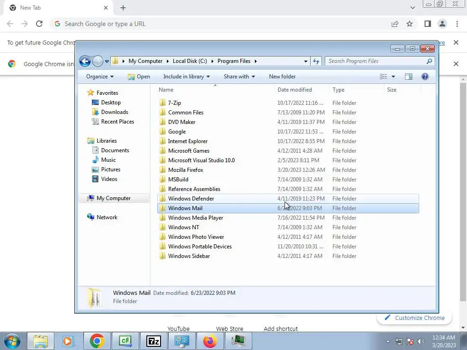Toggle the preview pane button
467x350 pixels.
pyautogui.click(x=409, y=77)
